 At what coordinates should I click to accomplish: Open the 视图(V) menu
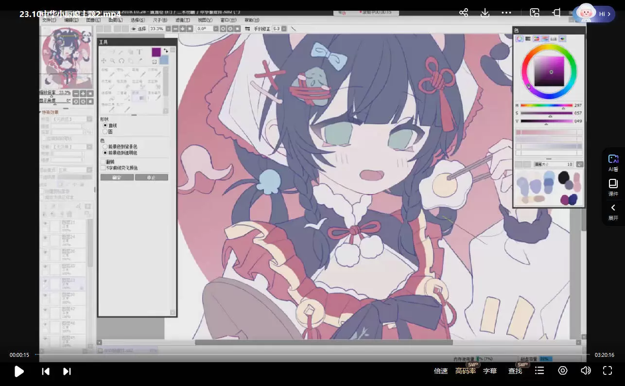[x=205, y=20]
